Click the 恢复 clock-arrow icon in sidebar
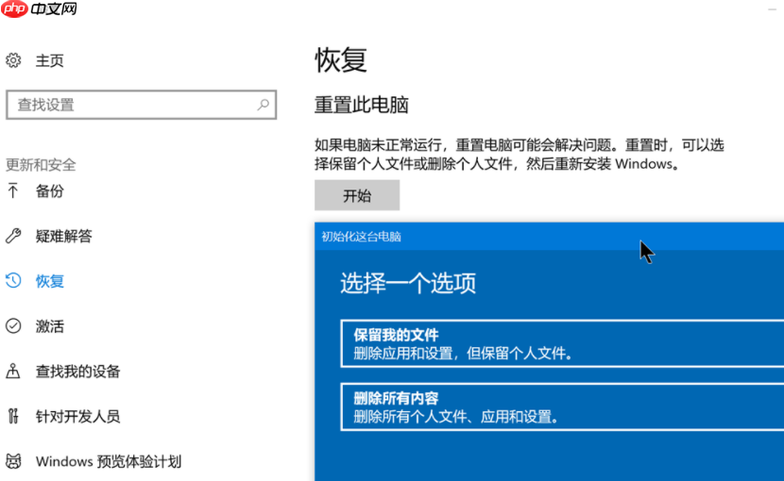784x481 pixels. tap(13, 281)
